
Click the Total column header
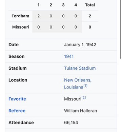pyautogui.click(x=90, y=5)
